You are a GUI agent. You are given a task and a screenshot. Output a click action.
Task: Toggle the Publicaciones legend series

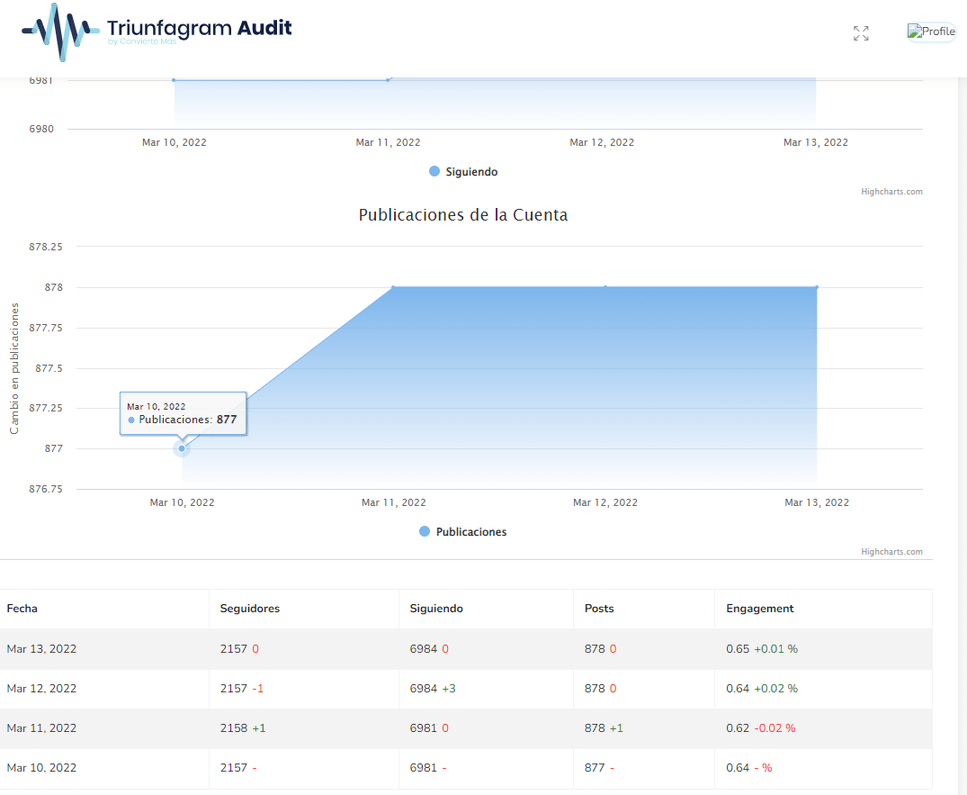click(463, 532)
